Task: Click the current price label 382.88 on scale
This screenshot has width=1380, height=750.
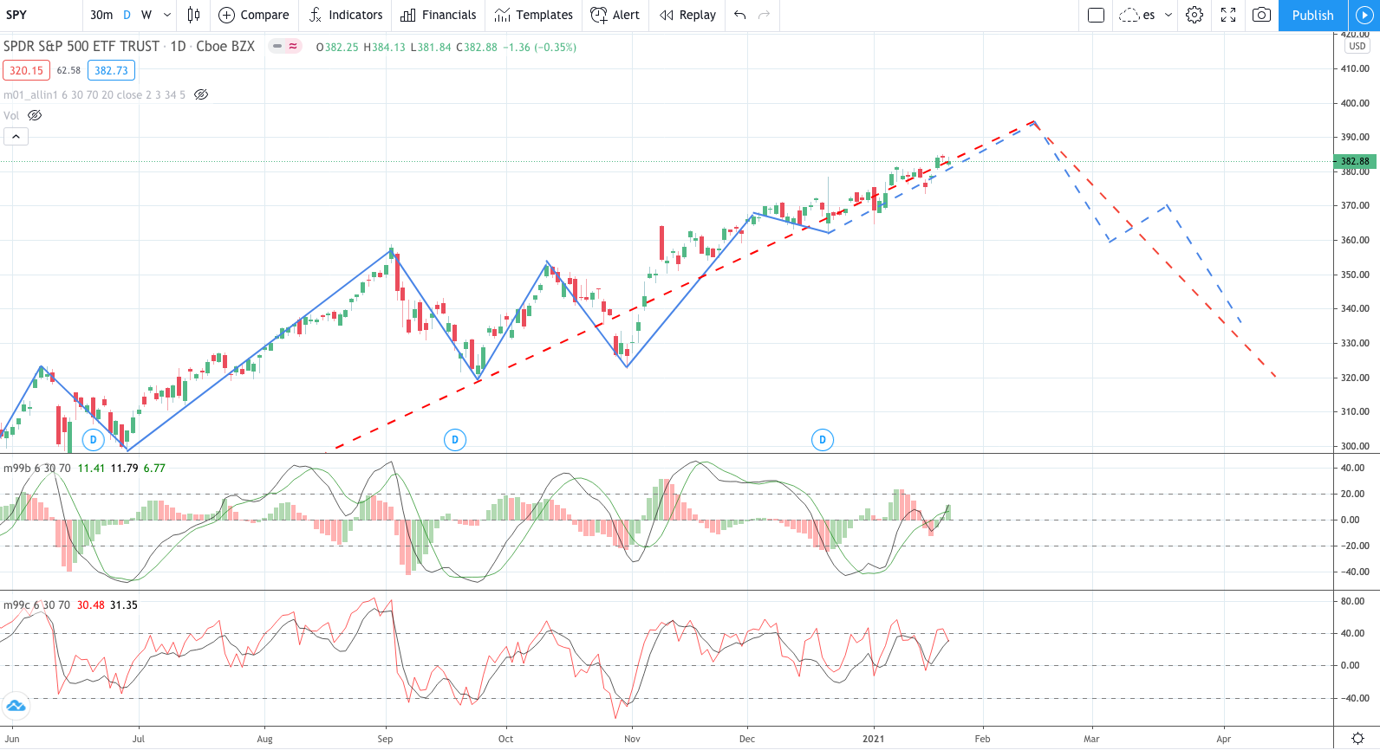Action: 1357,161
